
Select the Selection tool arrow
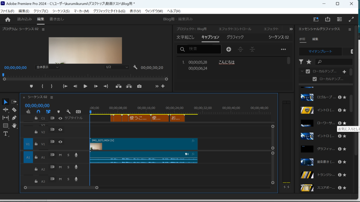[6, 102]
